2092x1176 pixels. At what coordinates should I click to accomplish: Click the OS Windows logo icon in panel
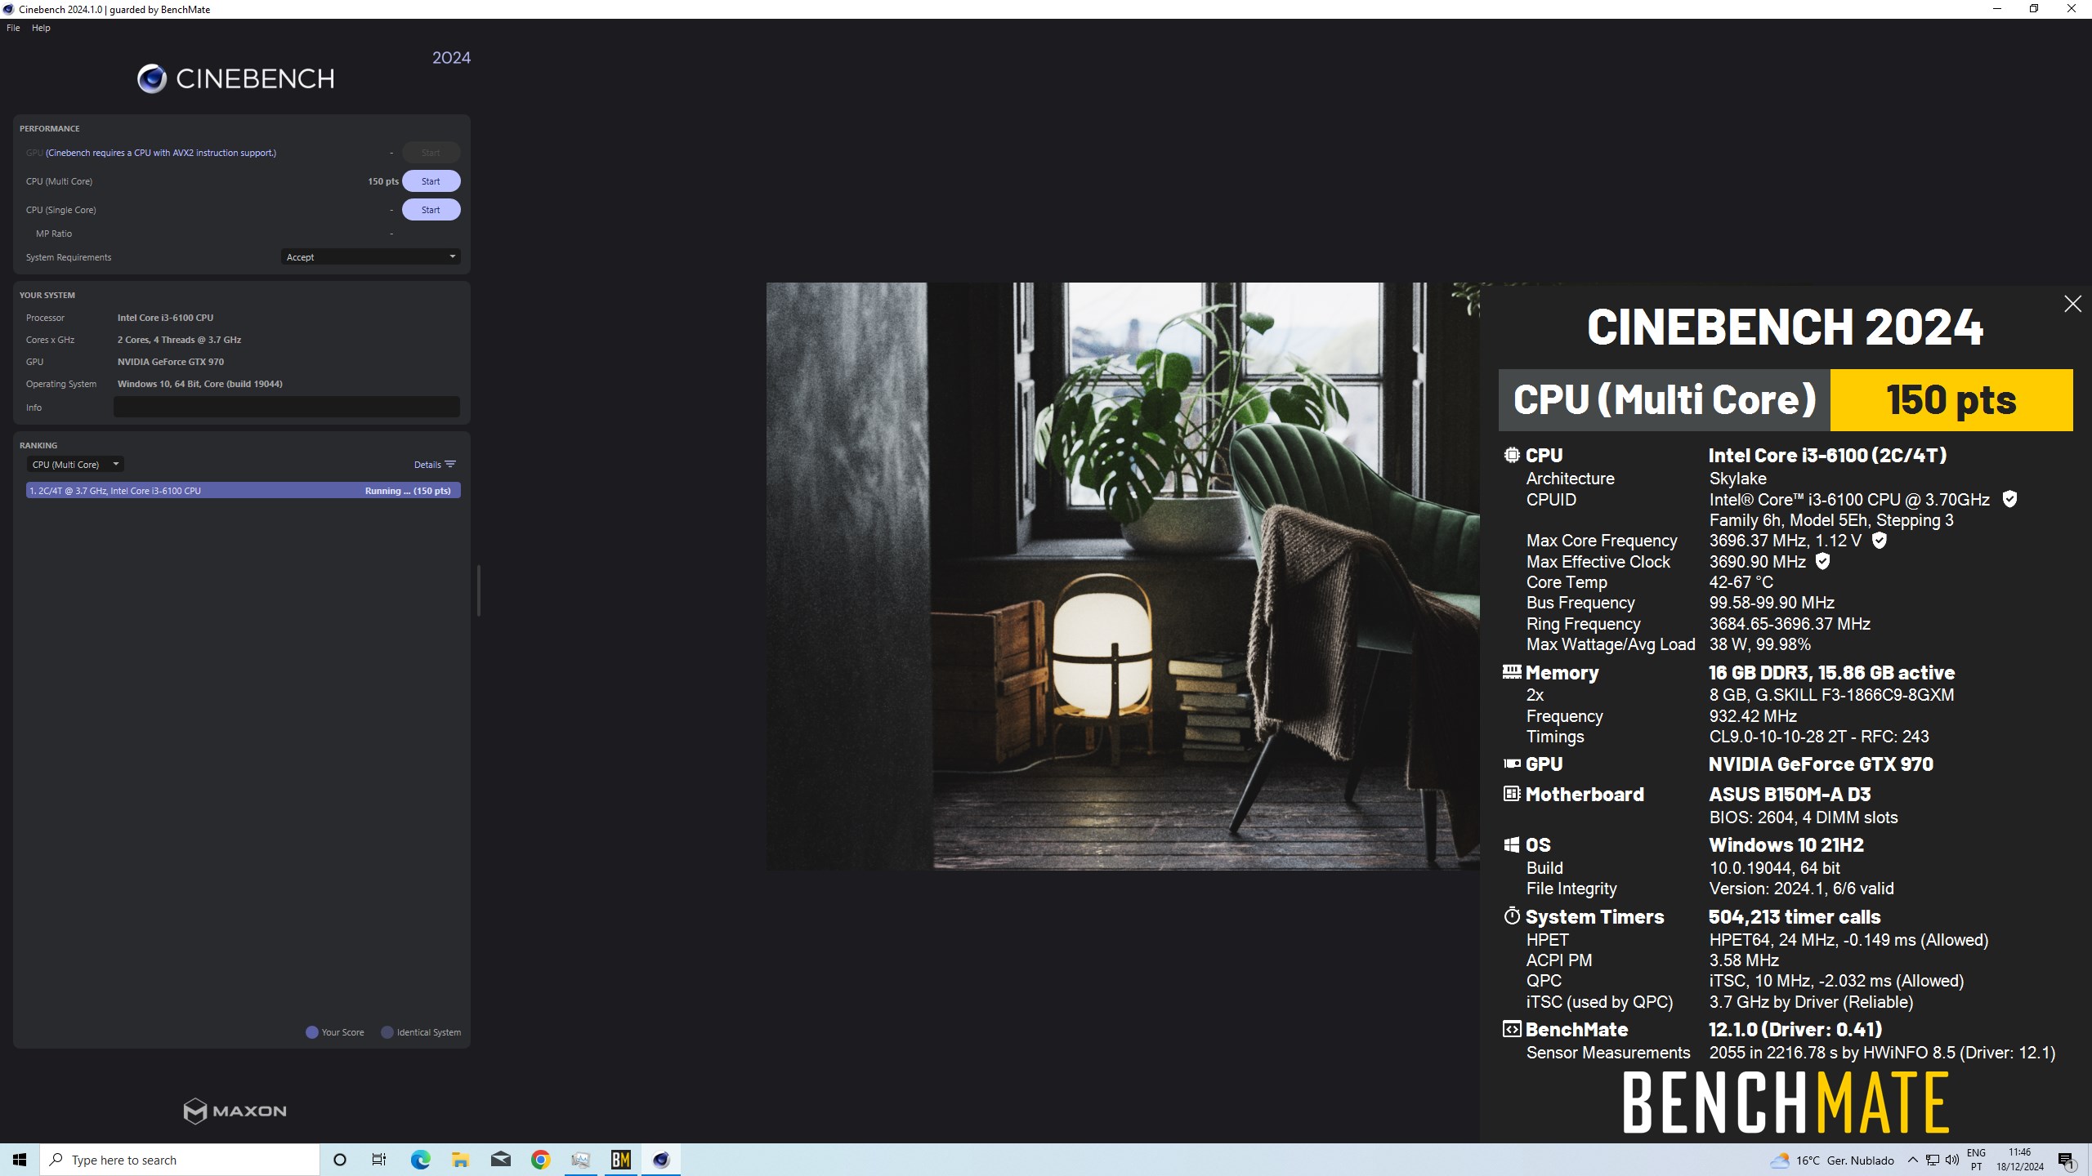[x=1512, y=844]
